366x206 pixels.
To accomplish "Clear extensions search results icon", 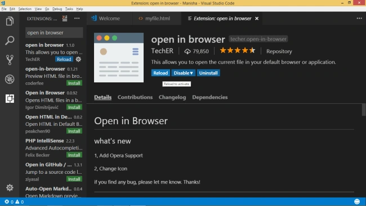I will (x=65, y=19).
